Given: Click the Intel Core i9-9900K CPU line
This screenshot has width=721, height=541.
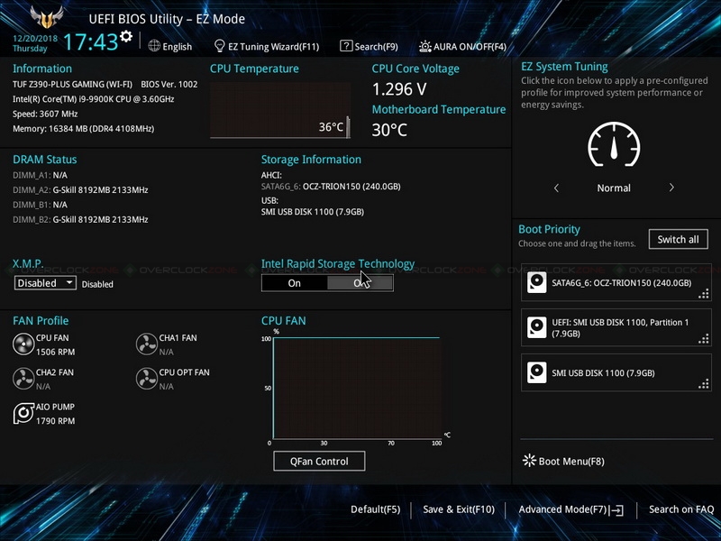Looking at the screenshot, I should coord(94,99).
